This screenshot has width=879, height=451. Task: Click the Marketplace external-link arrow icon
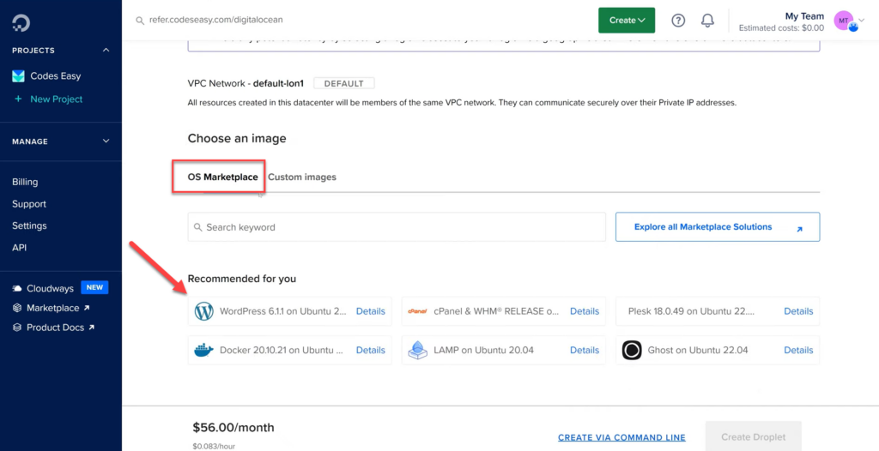(x=87, y=308)
